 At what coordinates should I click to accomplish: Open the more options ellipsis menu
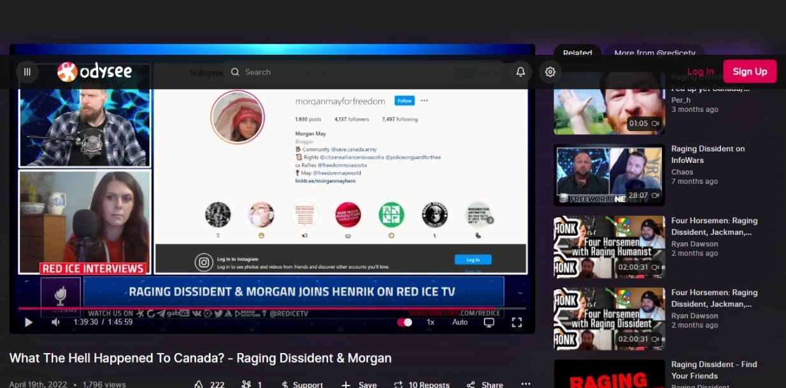(525, 384)
